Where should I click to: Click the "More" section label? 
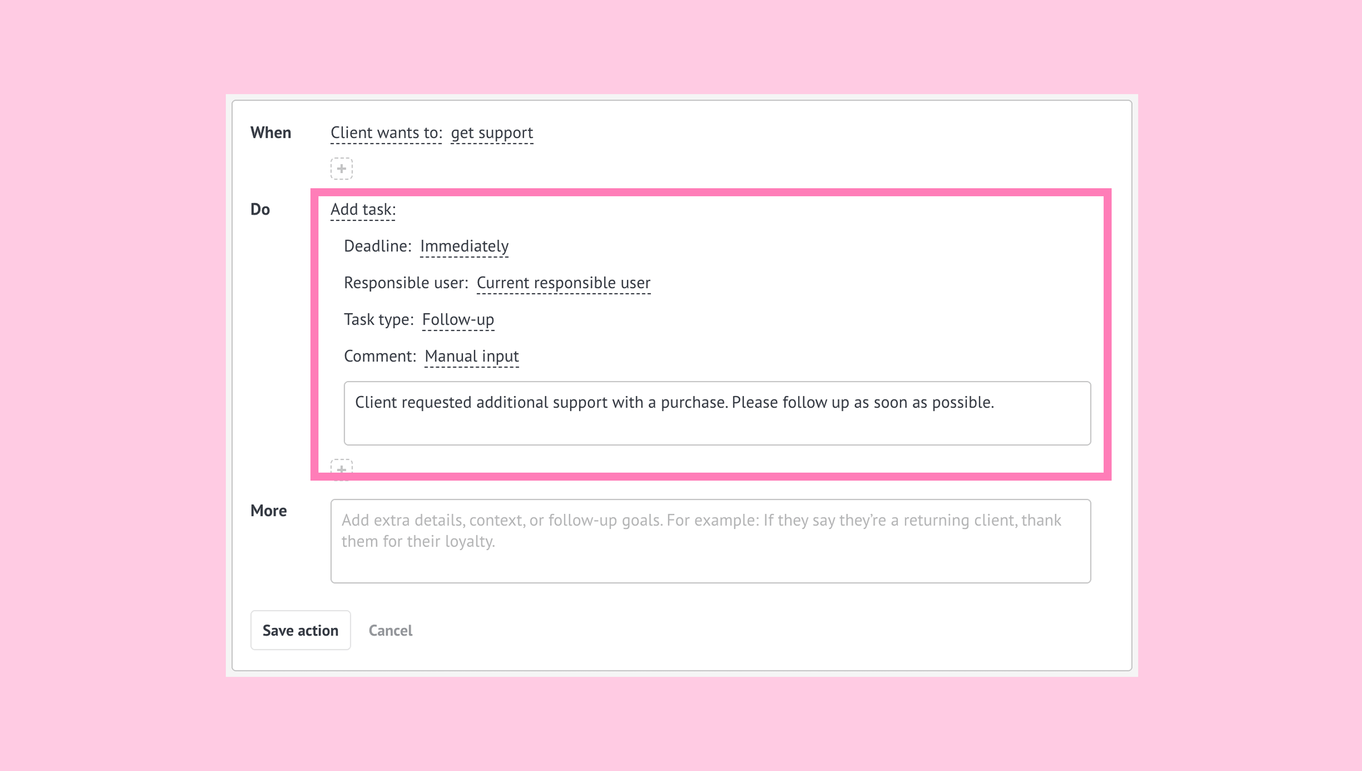click(x=268, y=511)
